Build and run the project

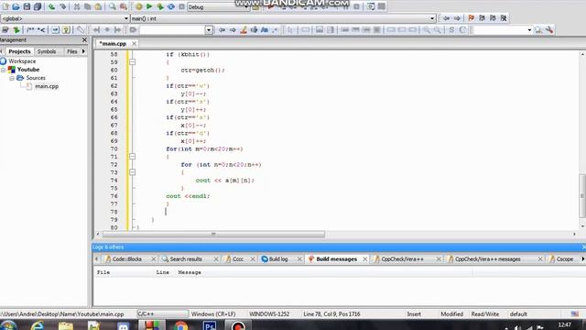pyautogui.click(x=160, y=6)
